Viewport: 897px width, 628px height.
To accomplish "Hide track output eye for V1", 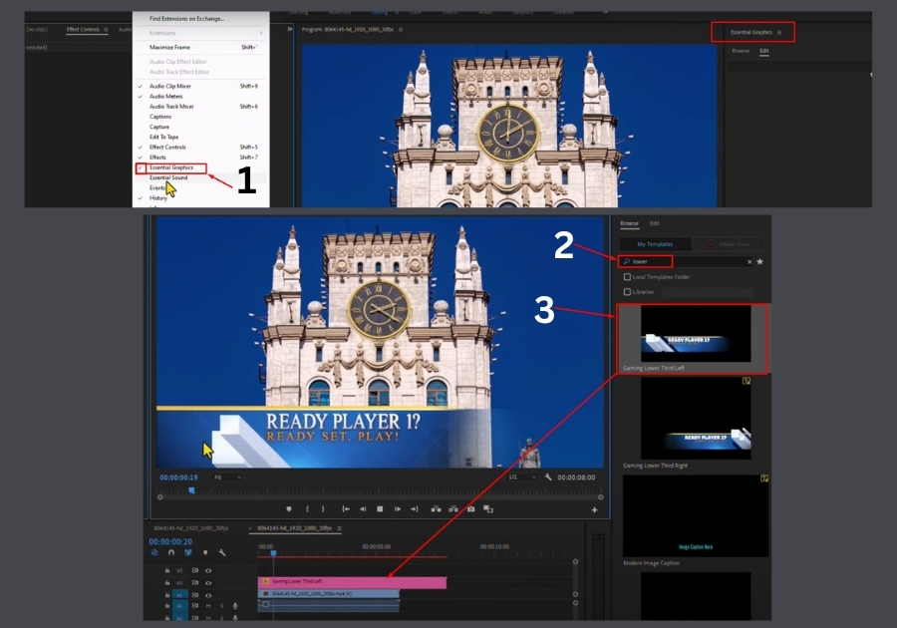I will tap(208, 595).
